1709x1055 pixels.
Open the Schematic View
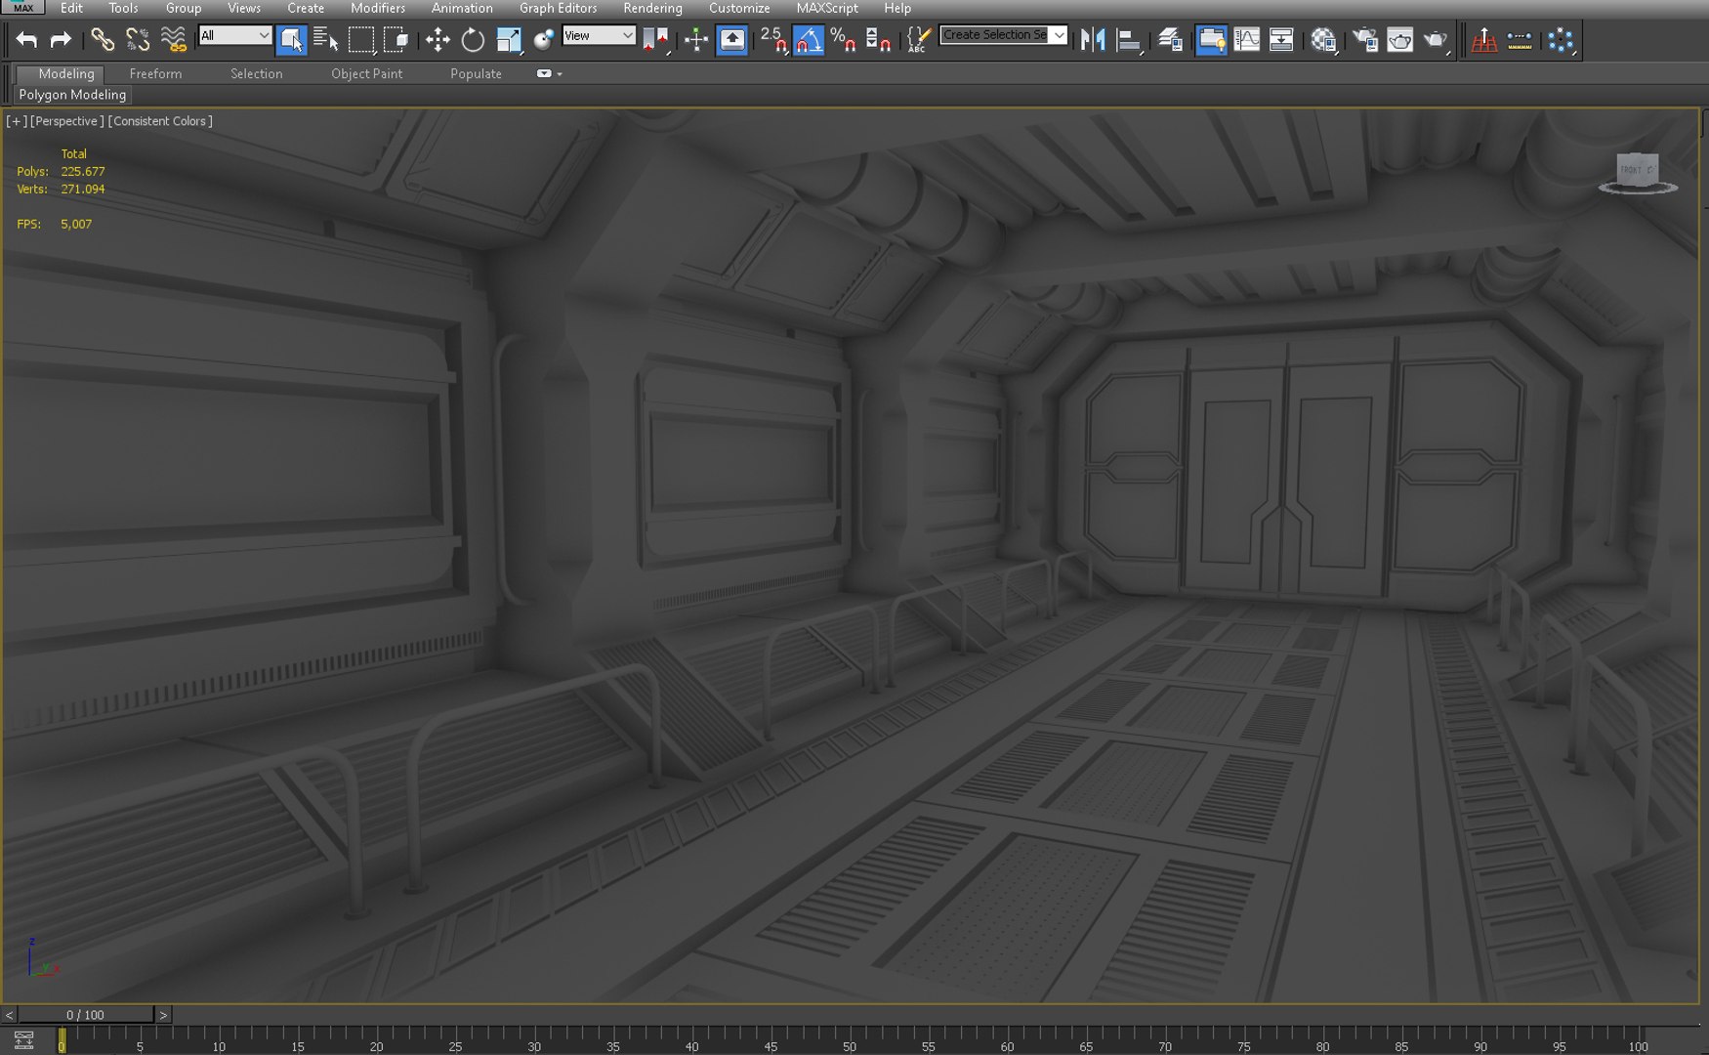[1281, 40]
